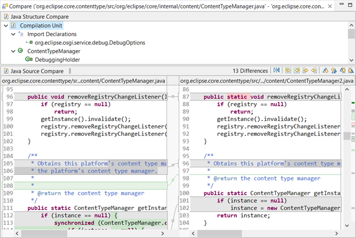
Task: Open the Java Source Compare toolbar handle
Action: [x=70, y=71]
